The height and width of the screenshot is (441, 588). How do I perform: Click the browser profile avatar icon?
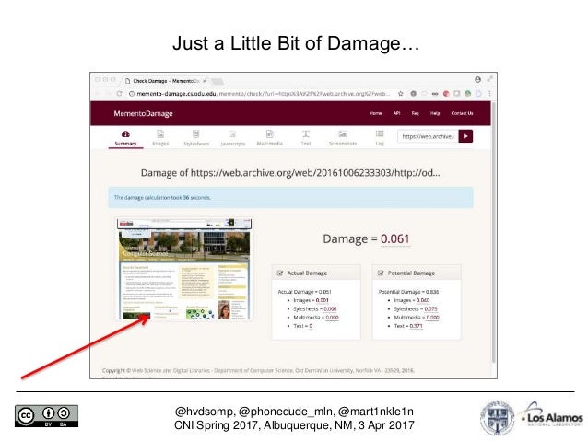tap(477, 79)
